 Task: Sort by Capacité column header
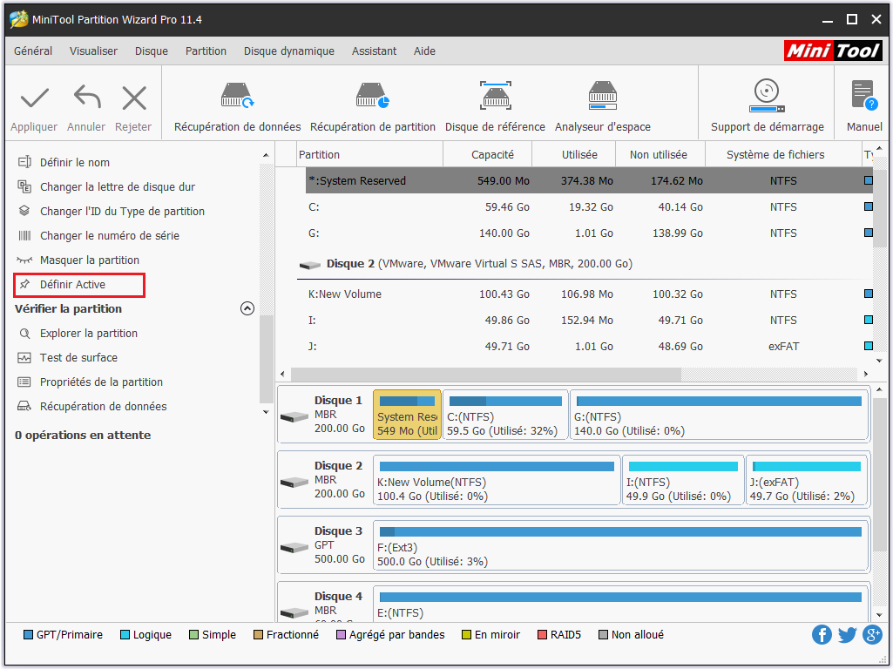click(488, 155)
